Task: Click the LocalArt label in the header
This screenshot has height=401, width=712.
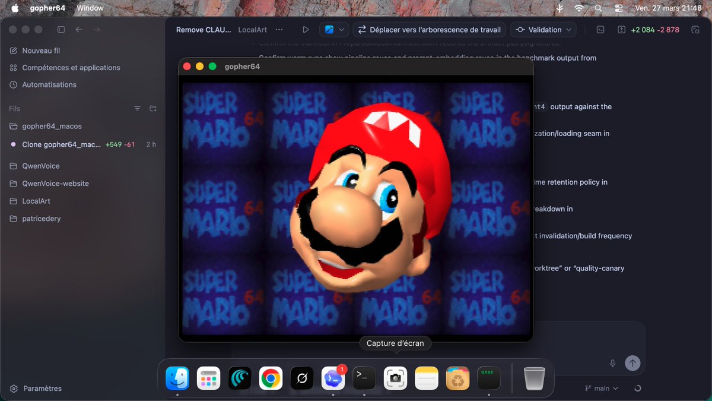Action: click(x=252, y=30)
